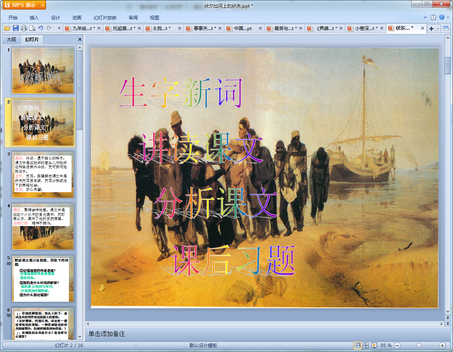Image resolution: width=453 pixels, height=352 pixels.
Task: Select slide 6 thumbnail
Action: coord(43,324)
